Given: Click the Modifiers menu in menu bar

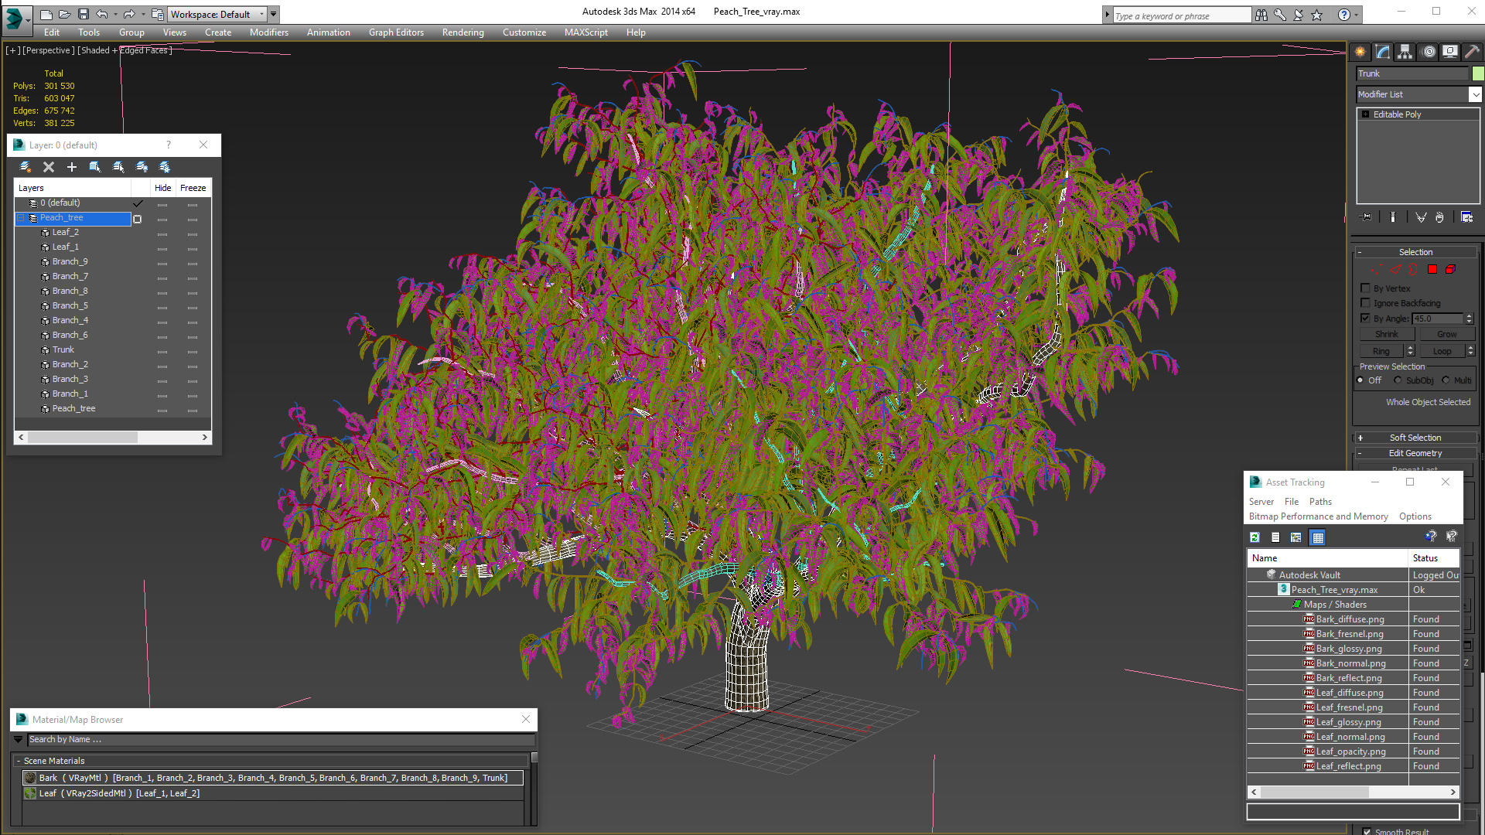Looking at the screenshot, I should pos(268,32).
